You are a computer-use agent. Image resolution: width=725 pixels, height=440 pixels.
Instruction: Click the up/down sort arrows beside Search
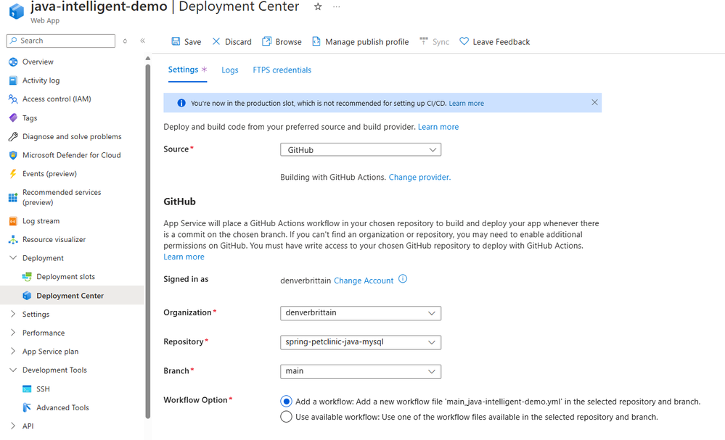click(x=125, y=41)
